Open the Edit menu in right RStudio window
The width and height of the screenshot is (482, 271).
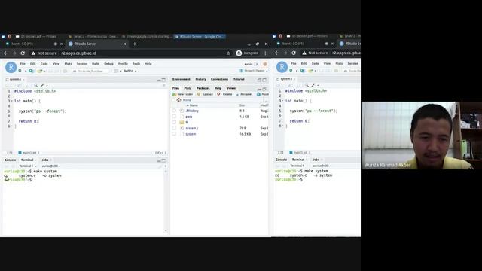pyautogui.click(x=304, y=63)
